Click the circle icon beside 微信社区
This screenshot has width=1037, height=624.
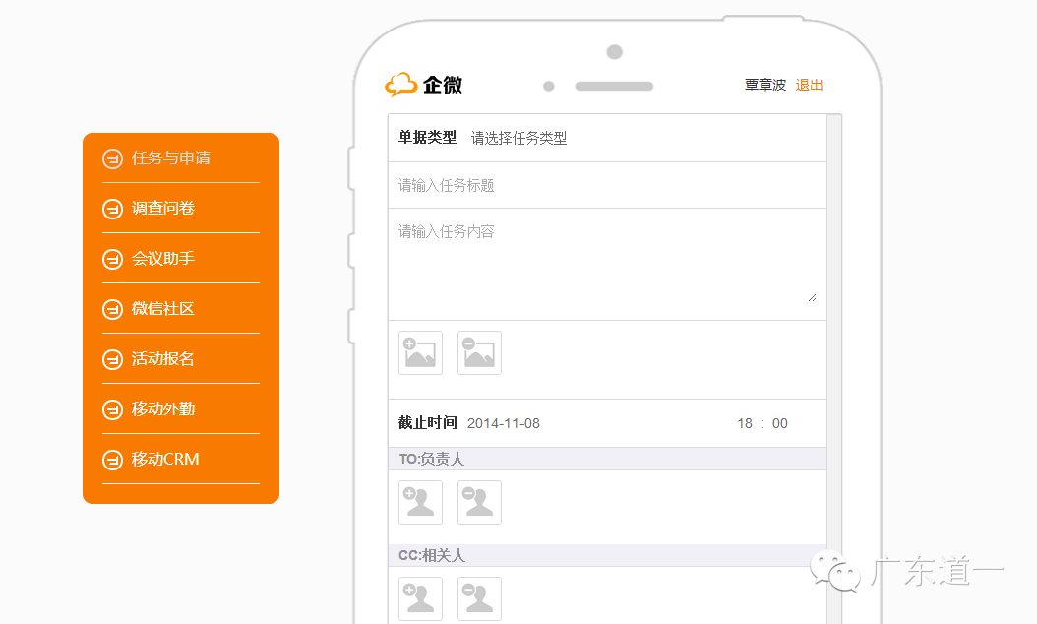(x=112, y=309)
